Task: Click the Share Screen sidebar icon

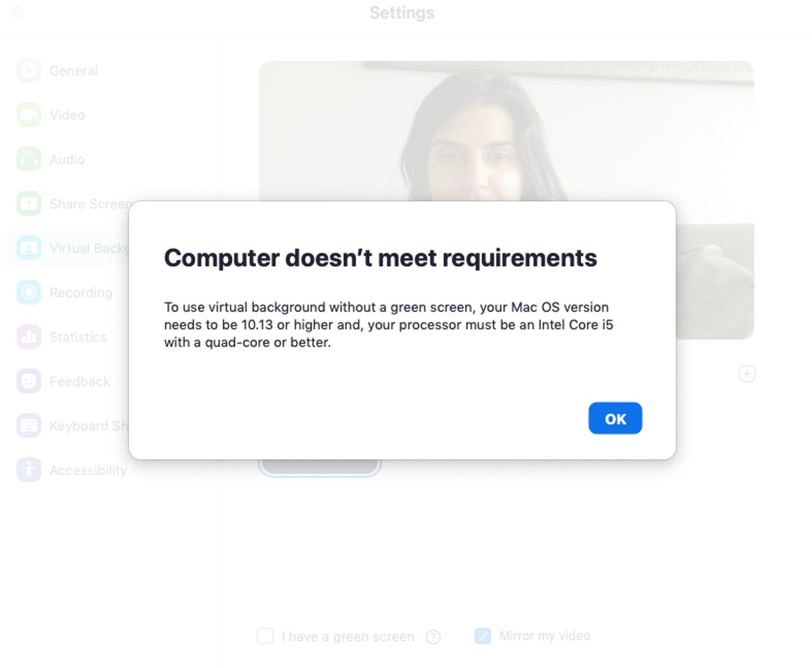Action: tap(28, 204)
